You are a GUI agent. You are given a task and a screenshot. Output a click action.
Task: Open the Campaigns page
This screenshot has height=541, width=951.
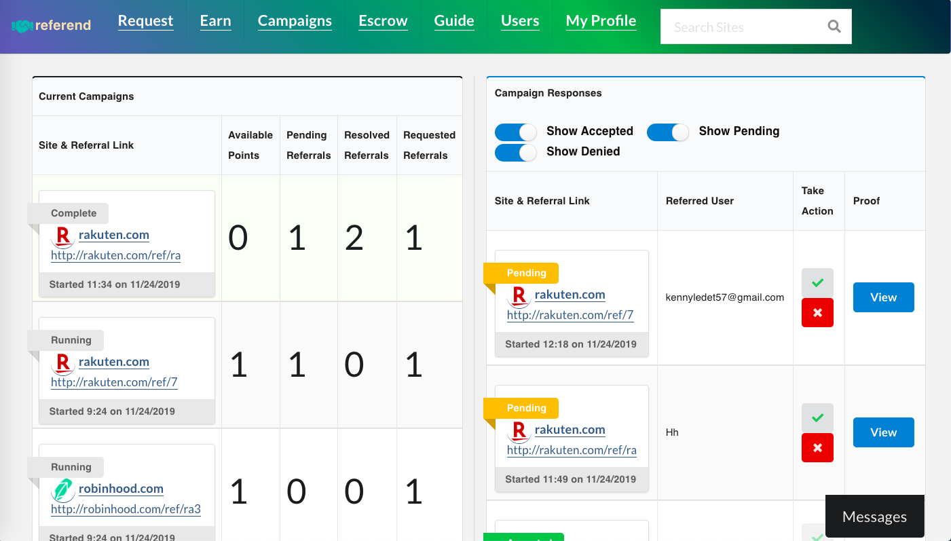295,21
